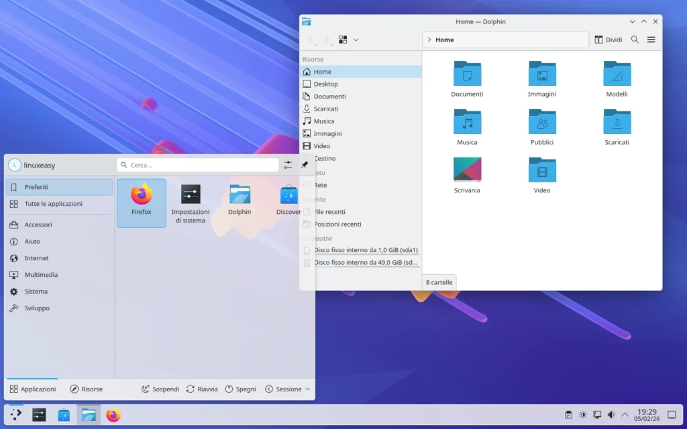Expand hidden icons with the tray arrow

click(625, 415)
